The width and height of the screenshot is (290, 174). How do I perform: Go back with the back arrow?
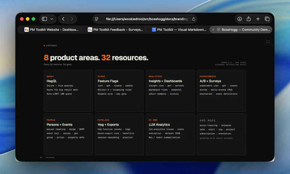point(63,19)
